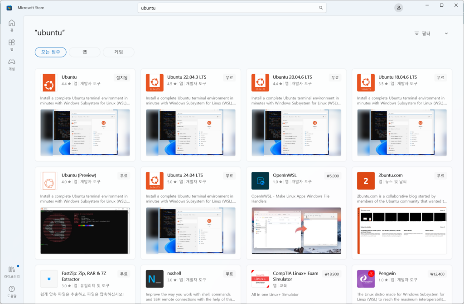Expand the filter dropdown chevron

446,33
